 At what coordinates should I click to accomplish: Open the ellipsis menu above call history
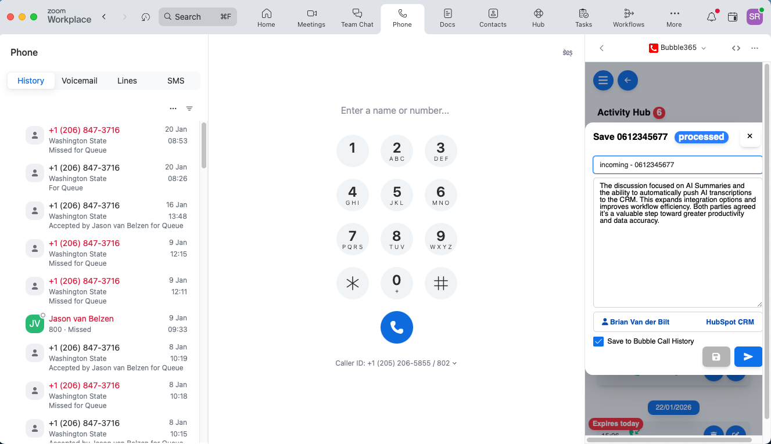173,109
